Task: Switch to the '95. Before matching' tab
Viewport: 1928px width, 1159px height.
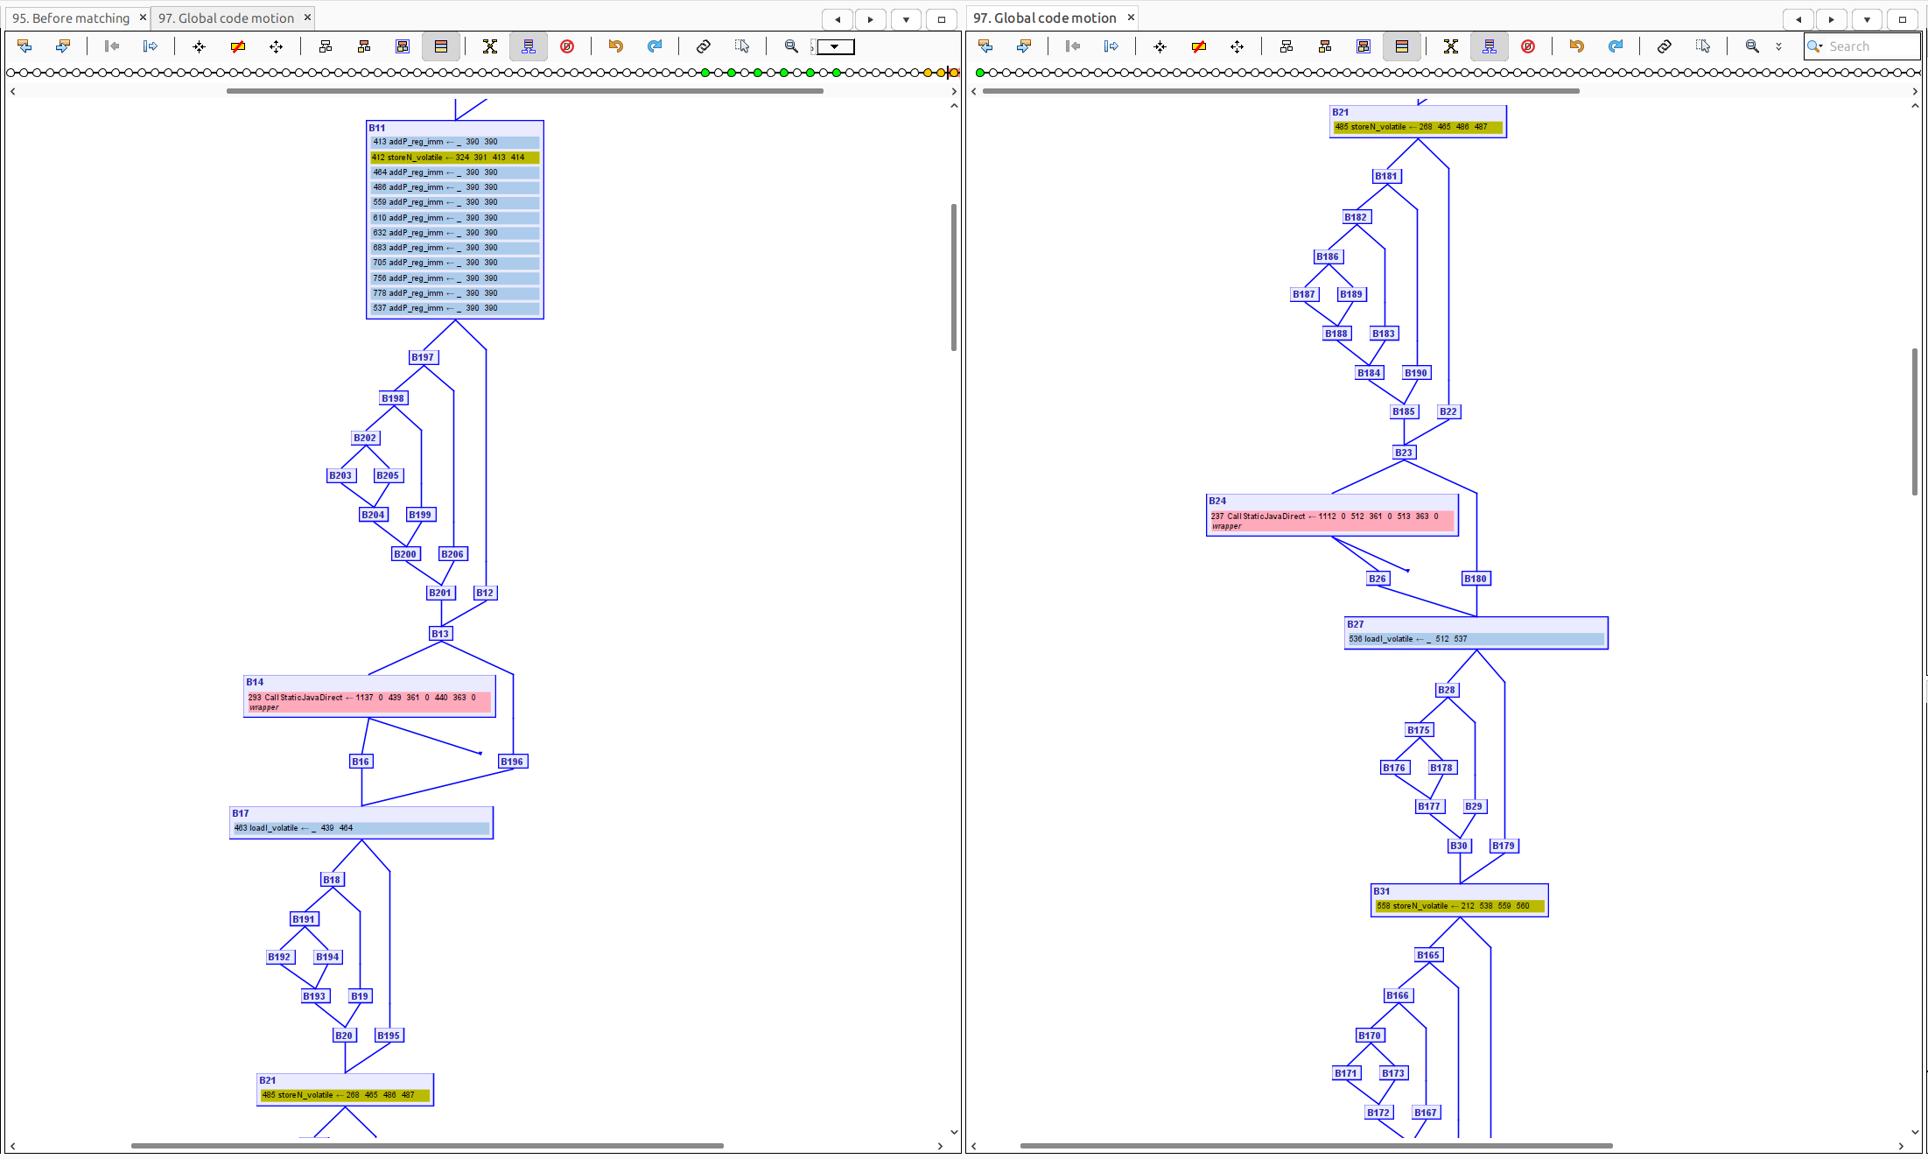Action: click(x=71, y=18)
